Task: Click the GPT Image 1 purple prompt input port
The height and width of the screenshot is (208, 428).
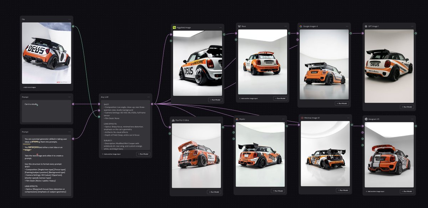Action: coord(363,33)
